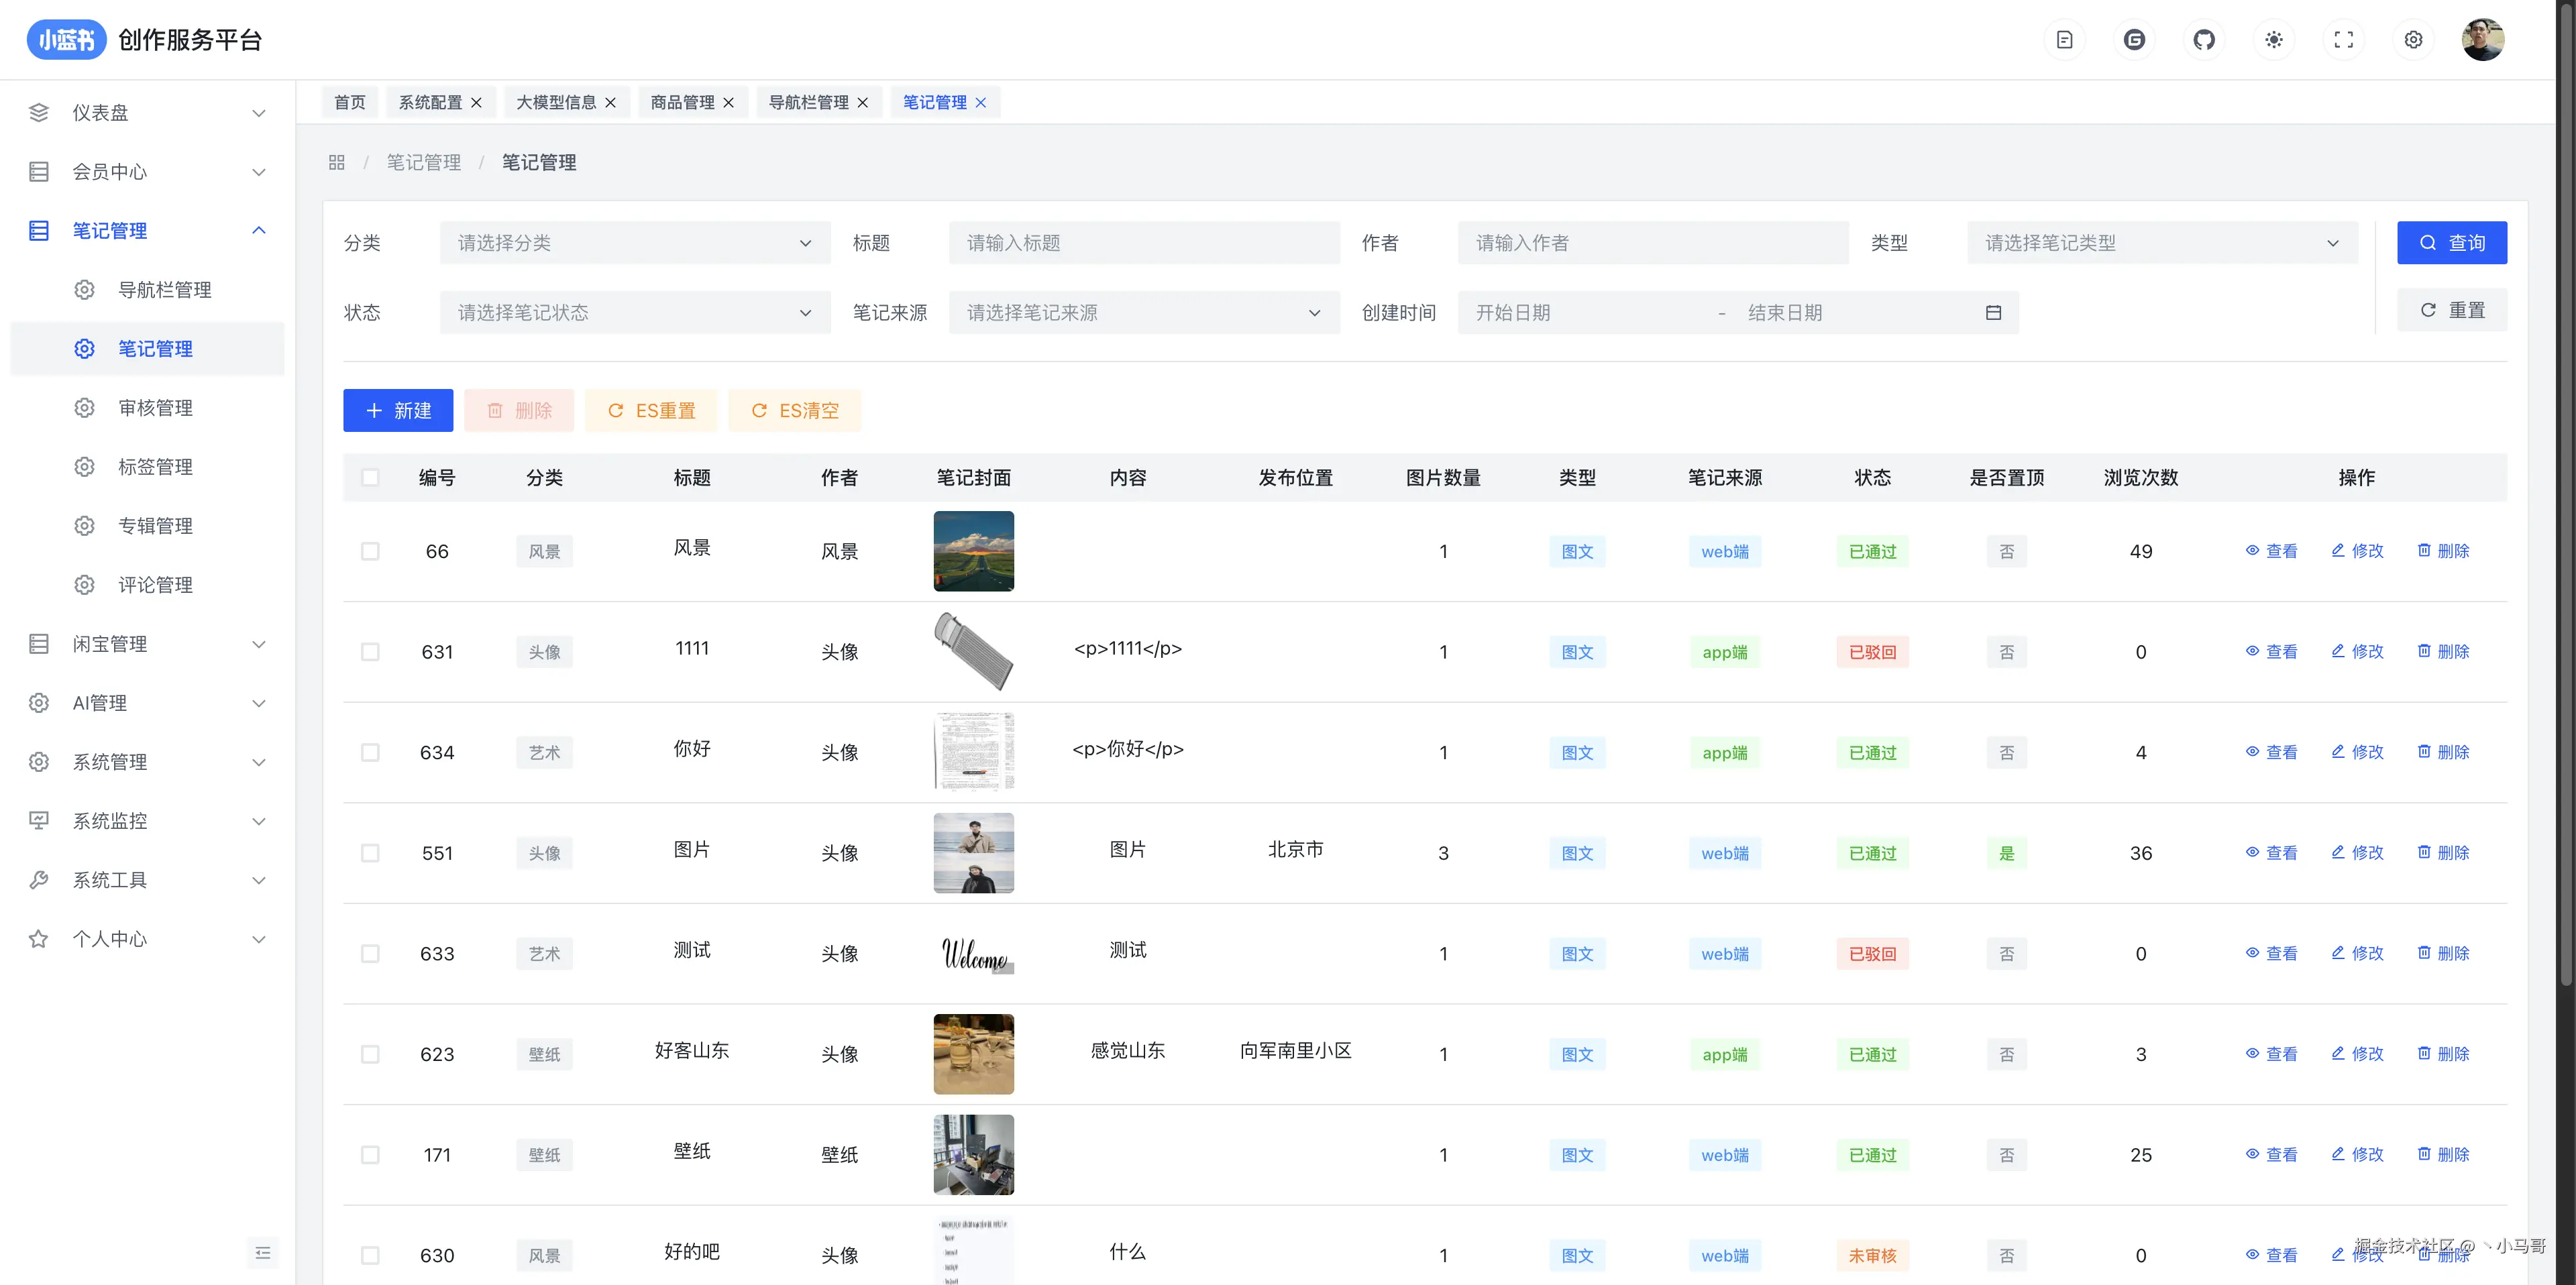The image size is (2576, 1285).
Task: Click the calendar icon in date range
Action: coord(1993,313)
